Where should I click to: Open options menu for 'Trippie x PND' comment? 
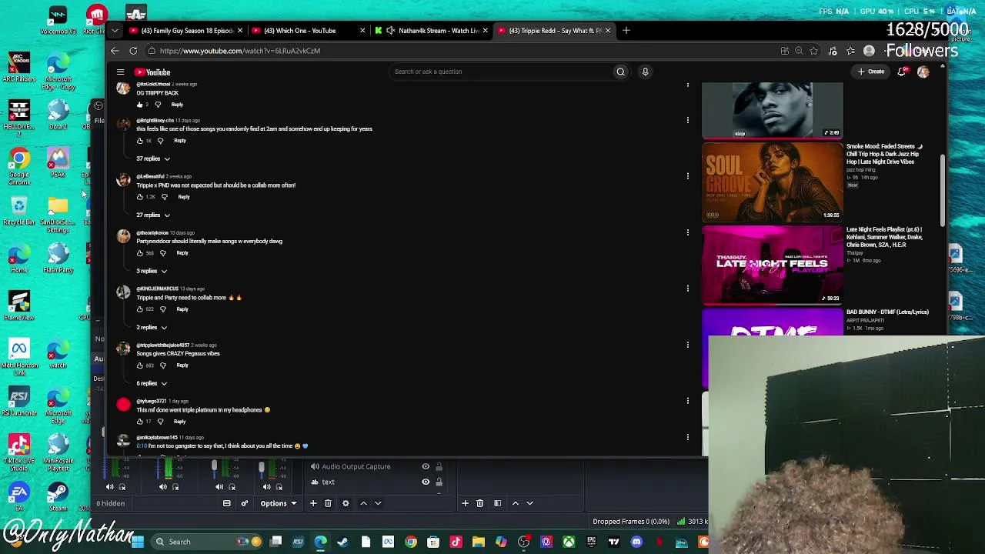coord(688,176)
